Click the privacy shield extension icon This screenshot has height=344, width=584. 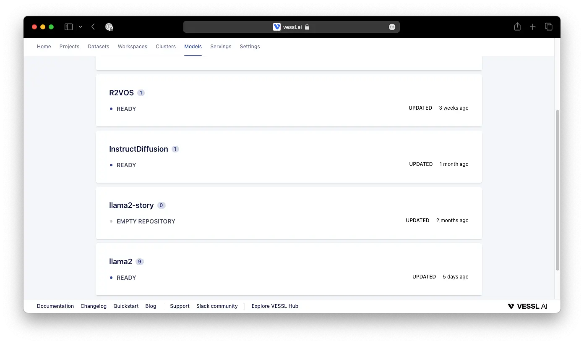coord(109,27)
